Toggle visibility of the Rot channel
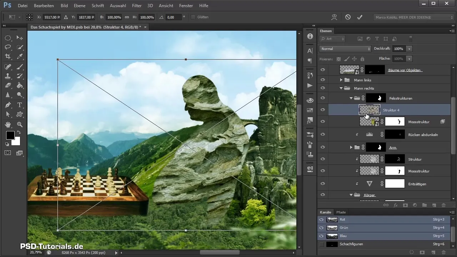 [321, 220]
